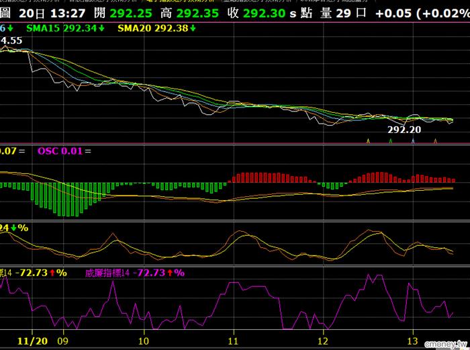
Task: Click the magenta 威廉指標14 indicator label
Action: tap(107, 273)
